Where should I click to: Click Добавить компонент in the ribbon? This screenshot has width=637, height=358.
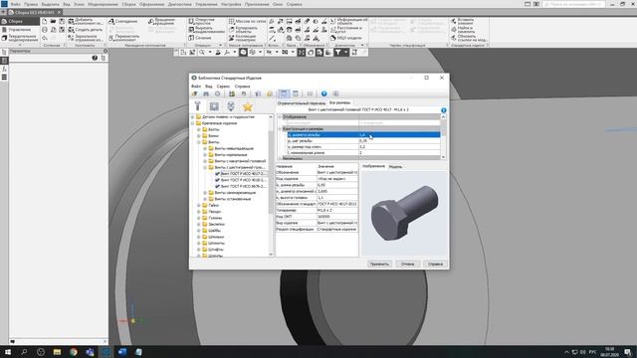86,21
